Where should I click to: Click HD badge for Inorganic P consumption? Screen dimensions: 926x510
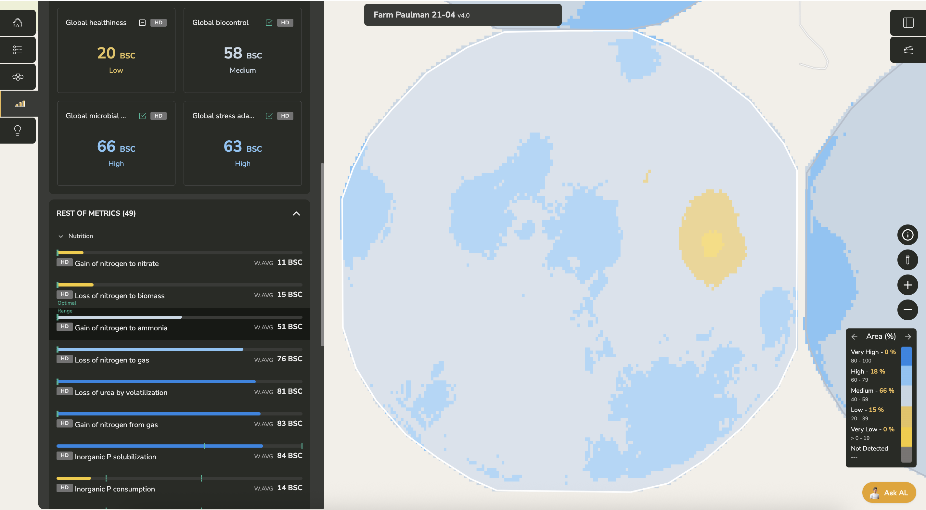pos(65,488)
